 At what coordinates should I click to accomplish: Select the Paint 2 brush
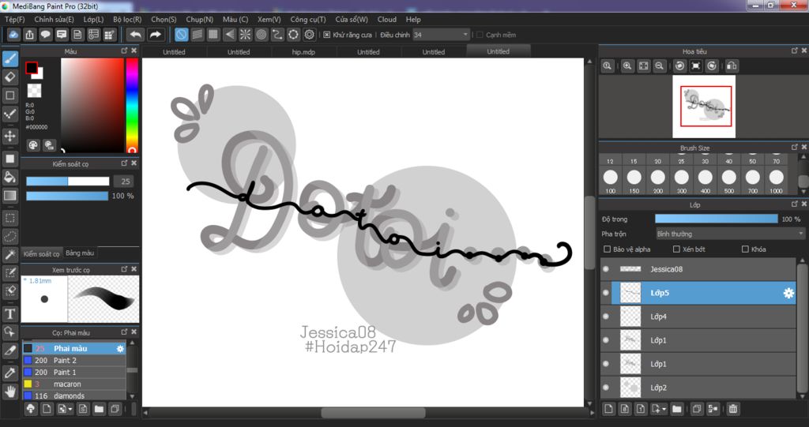(73, 361)
